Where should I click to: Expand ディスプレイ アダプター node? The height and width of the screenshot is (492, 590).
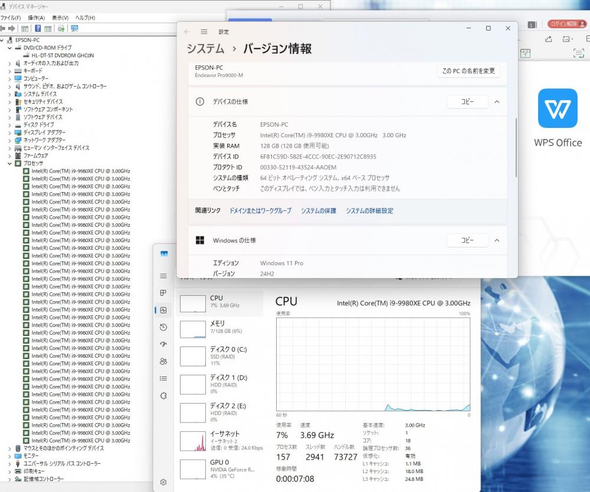pyautogui.click(x=10, y=133)
